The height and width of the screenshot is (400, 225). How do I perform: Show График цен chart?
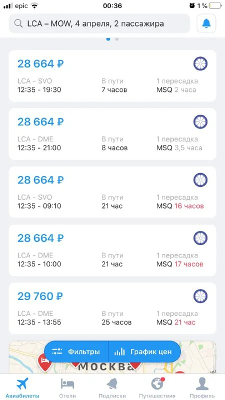point(144,351)
